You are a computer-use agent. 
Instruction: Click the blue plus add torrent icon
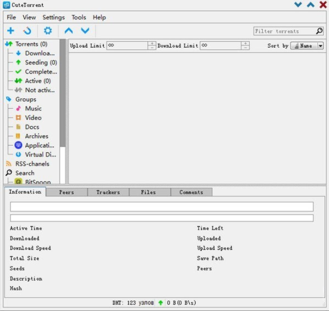(10, 31)
